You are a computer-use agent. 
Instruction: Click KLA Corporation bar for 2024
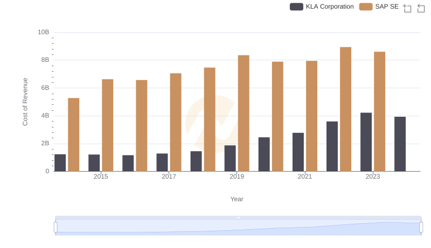(x=400, y=144)
